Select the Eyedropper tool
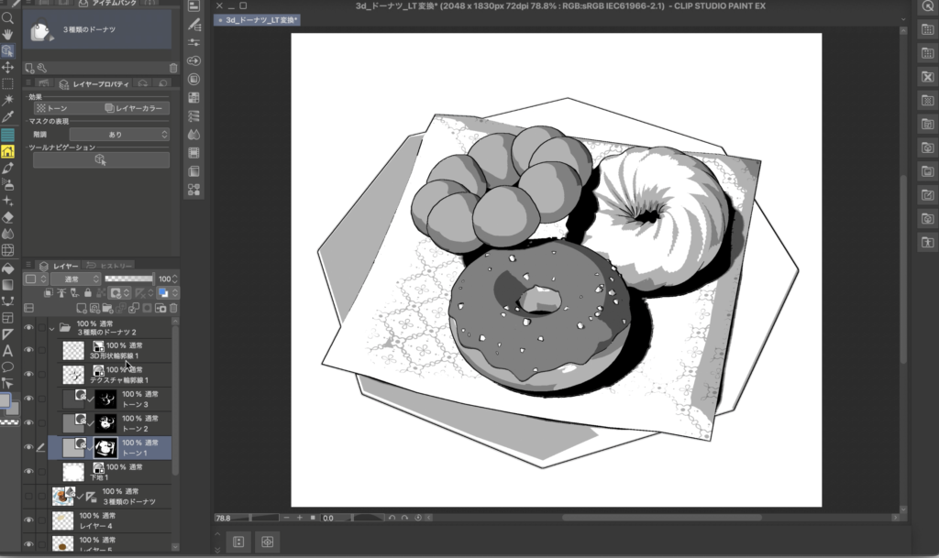Screen dimensions: 939x558 tap(7, 117)
